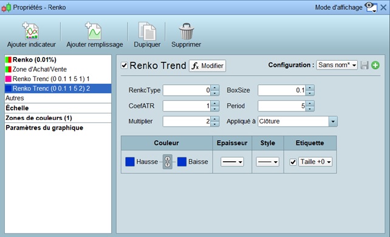390x237 pixels.
Task: Click the Hausse blue color swatch
Action: [130, 162]
